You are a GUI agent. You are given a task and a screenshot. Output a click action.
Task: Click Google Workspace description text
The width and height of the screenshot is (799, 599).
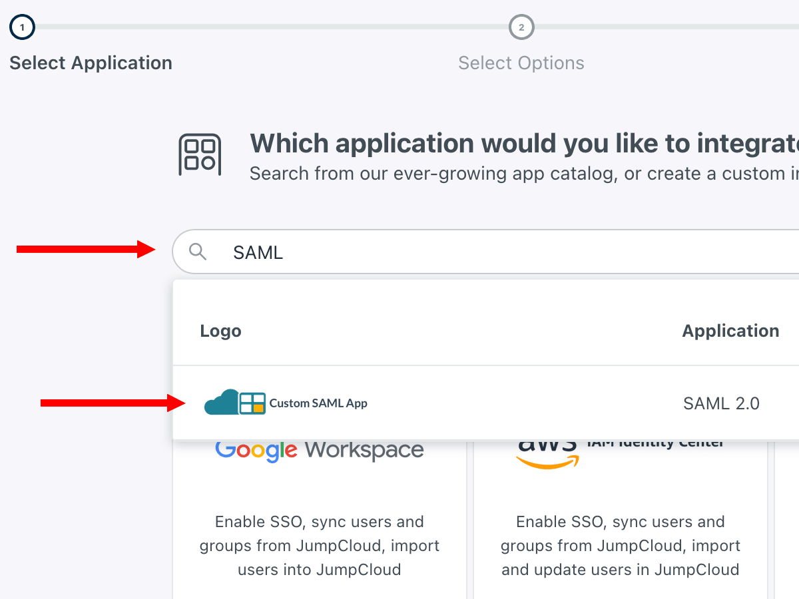point(320,546)
